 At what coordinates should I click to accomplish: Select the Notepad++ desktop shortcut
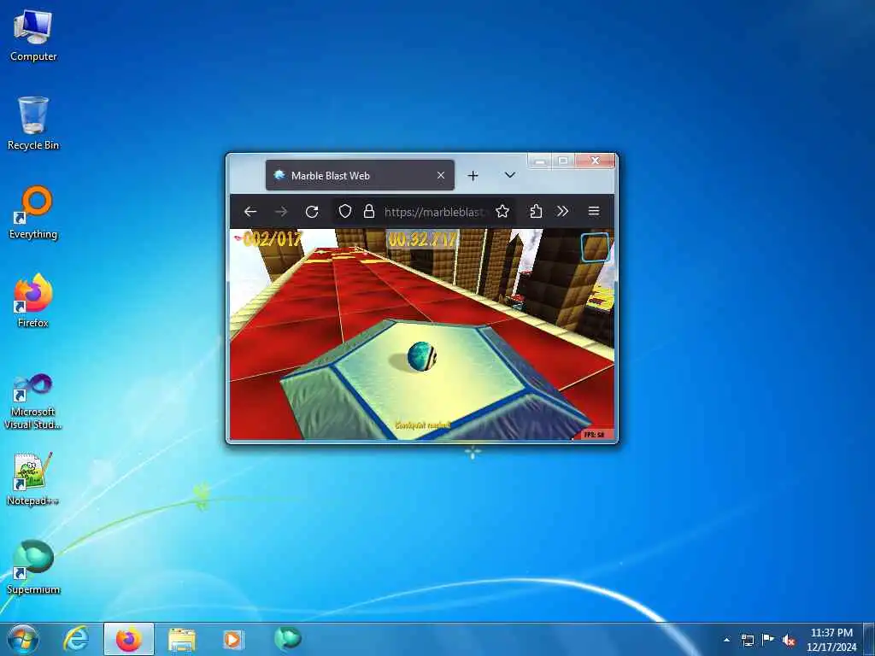tap(33, 478)
